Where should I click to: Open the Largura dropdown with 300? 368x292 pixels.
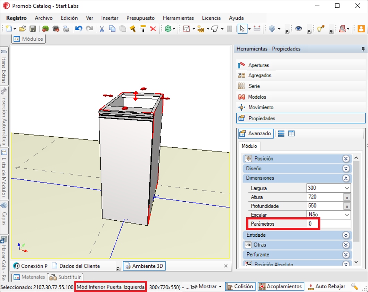pos(329,188)
